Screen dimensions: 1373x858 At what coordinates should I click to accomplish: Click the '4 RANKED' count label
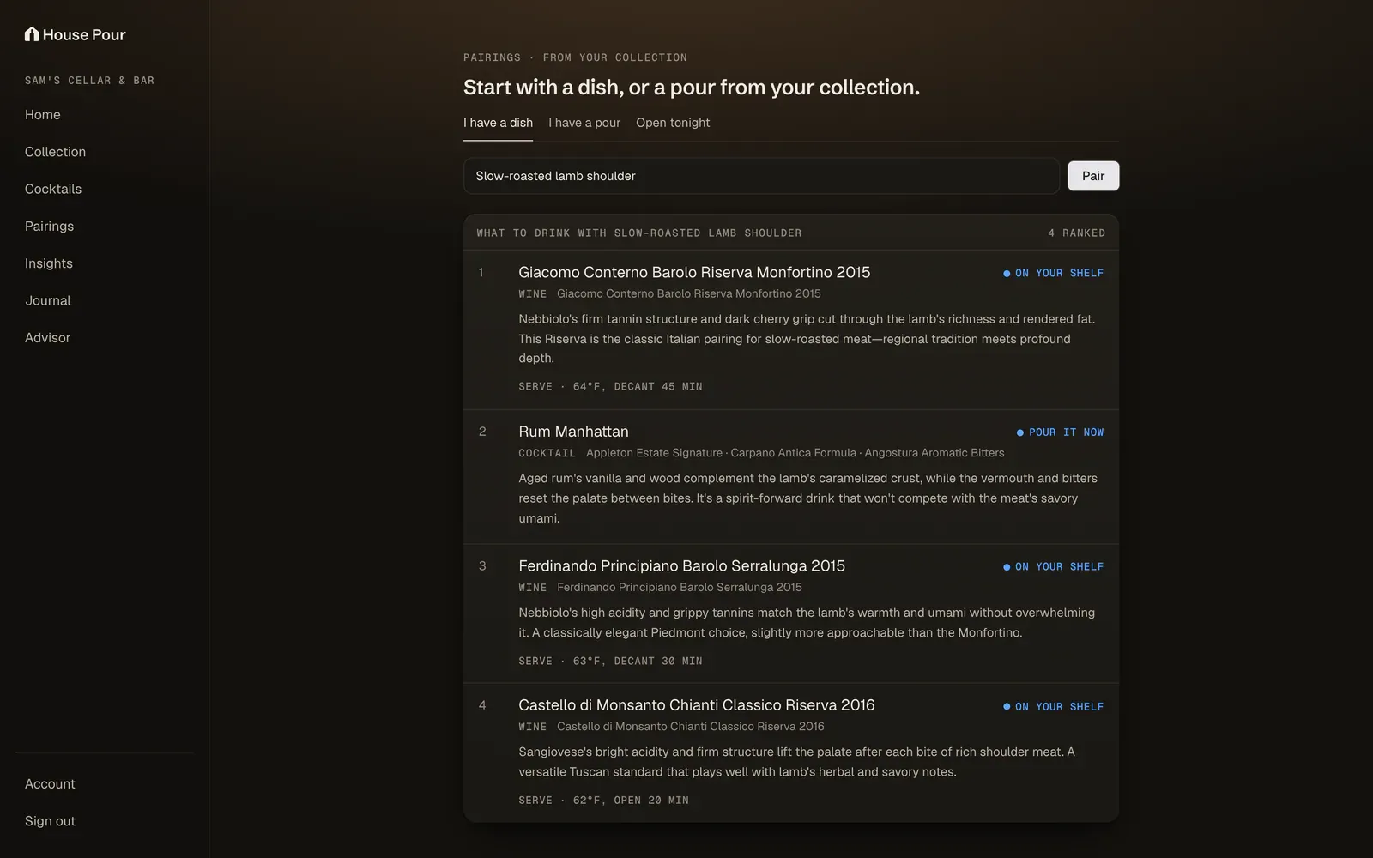[x=1076, y=233]
